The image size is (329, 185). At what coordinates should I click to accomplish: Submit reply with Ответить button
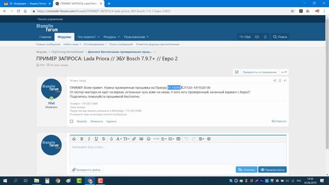coord(247,170)
